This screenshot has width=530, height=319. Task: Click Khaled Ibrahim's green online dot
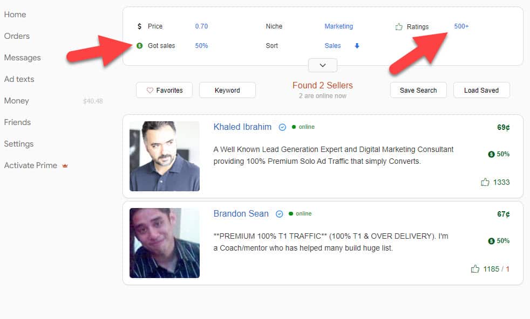coord(294,127)
